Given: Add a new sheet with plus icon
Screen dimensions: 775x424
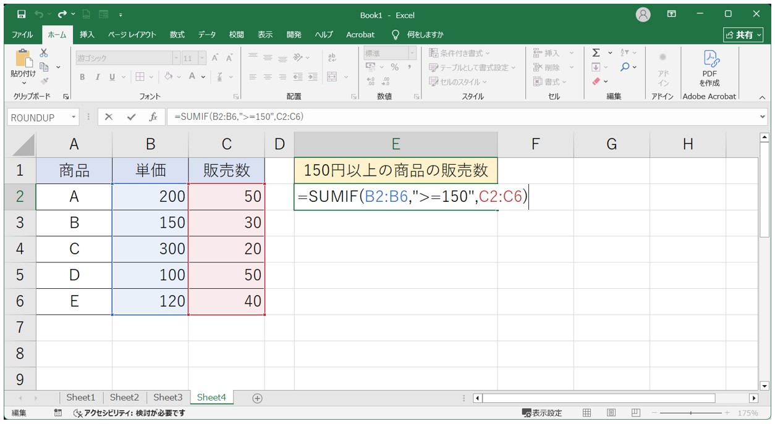Looking at the screenshot, I should click(x=257, y=398).
